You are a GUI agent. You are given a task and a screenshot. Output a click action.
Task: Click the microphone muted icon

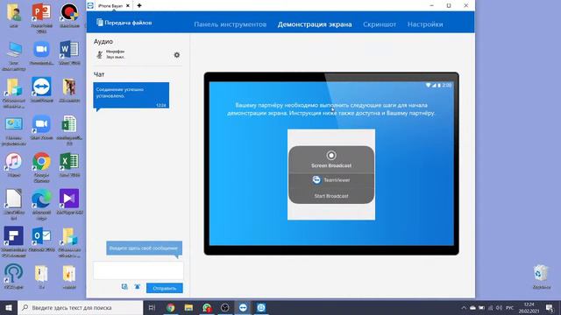pyautogui.click(x=100, y=54)
